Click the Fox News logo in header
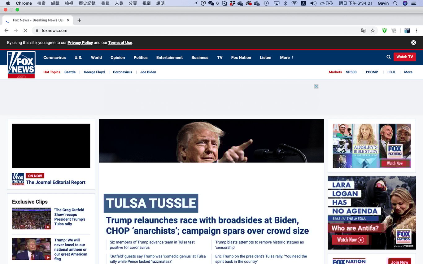 tap(21, 65)
